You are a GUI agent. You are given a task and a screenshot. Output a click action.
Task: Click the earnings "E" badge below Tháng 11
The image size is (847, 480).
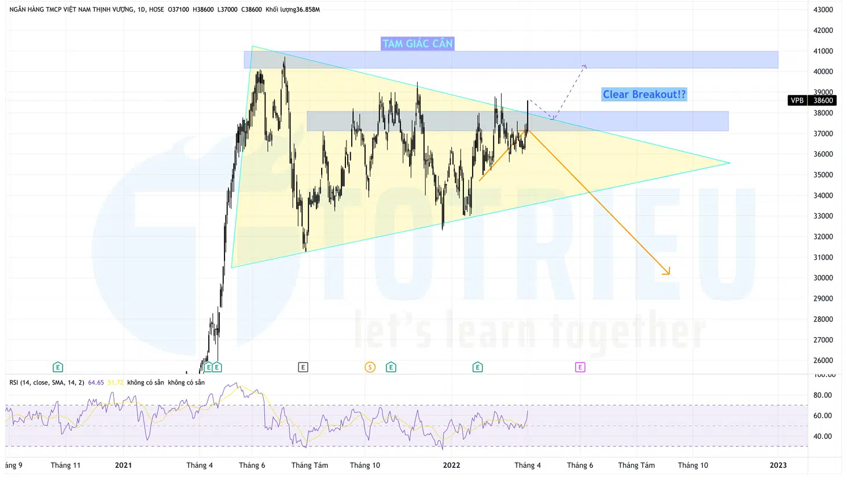tap(58, 367)
